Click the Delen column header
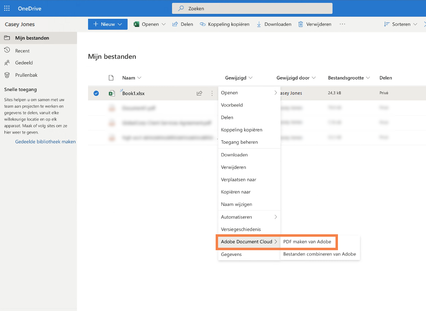This screenshot has height=311, width=426. [x=386, y=78]
